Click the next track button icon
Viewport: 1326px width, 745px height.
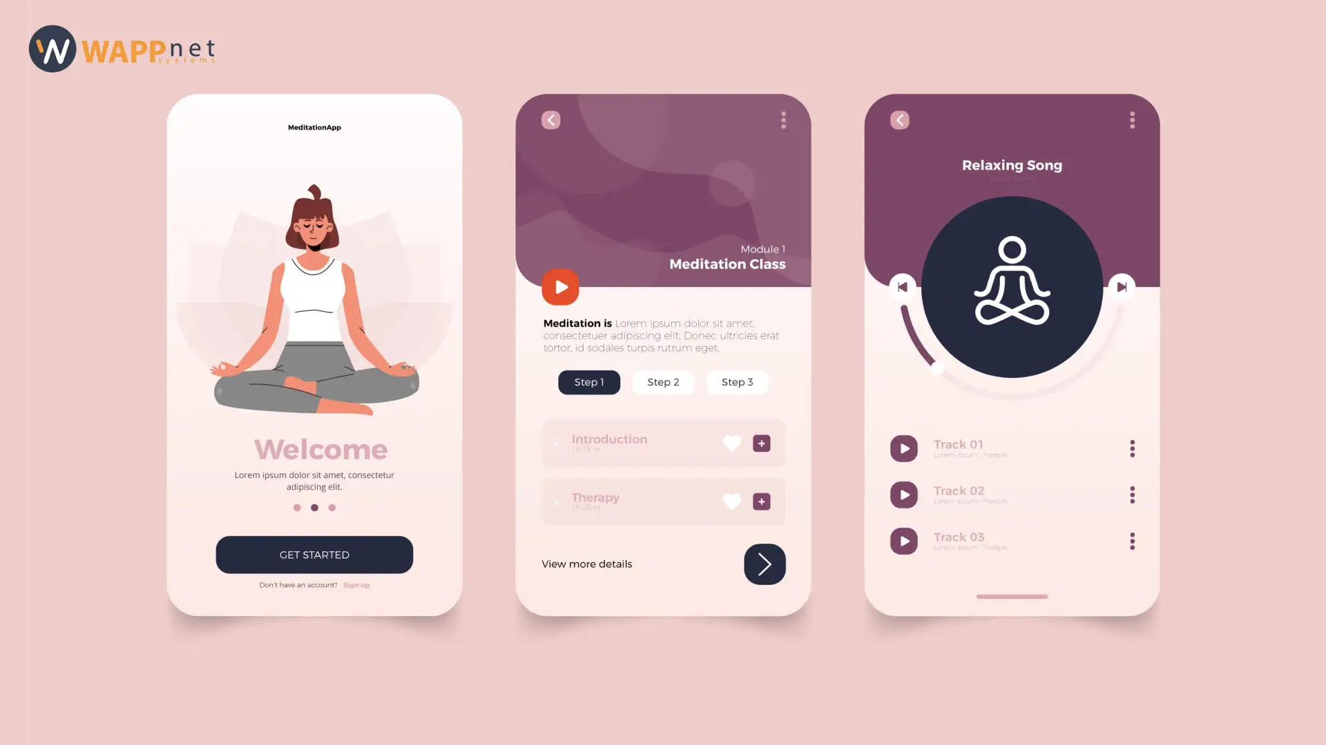1121,286
